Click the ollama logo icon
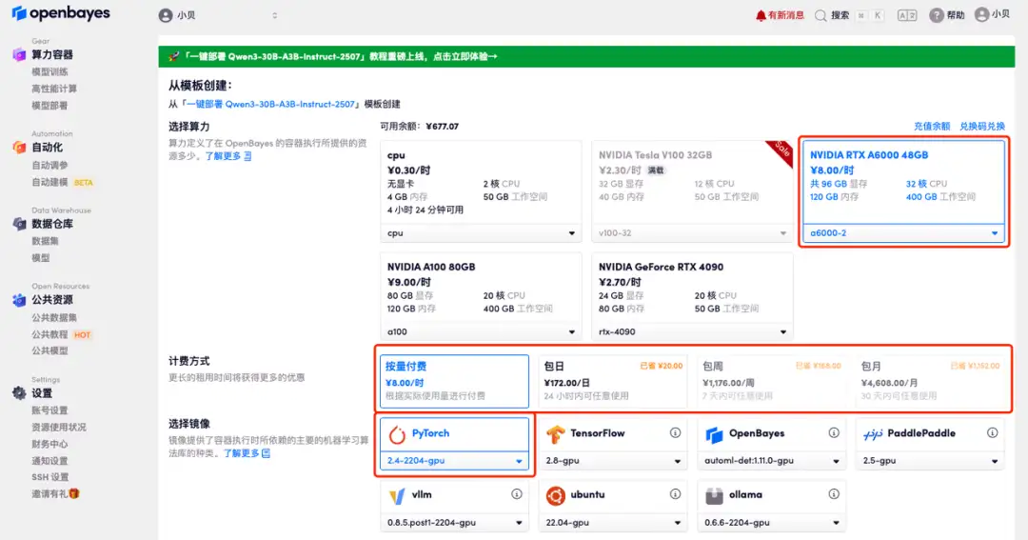This screenshot has width=1028, height=540. (x=714, y=496)
